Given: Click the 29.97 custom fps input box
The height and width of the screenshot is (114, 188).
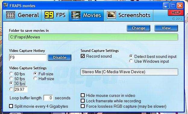Looking at the screenshot, I should click(21, 89).
